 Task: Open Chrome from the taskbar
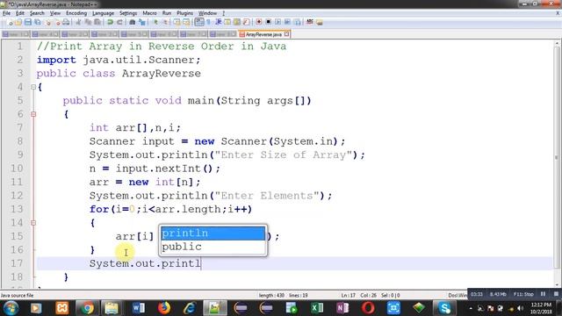86,308
